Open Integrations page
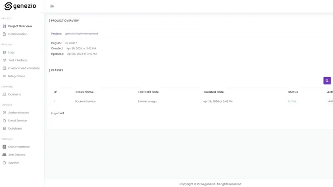The image size is (333, 187). point(17,76)
